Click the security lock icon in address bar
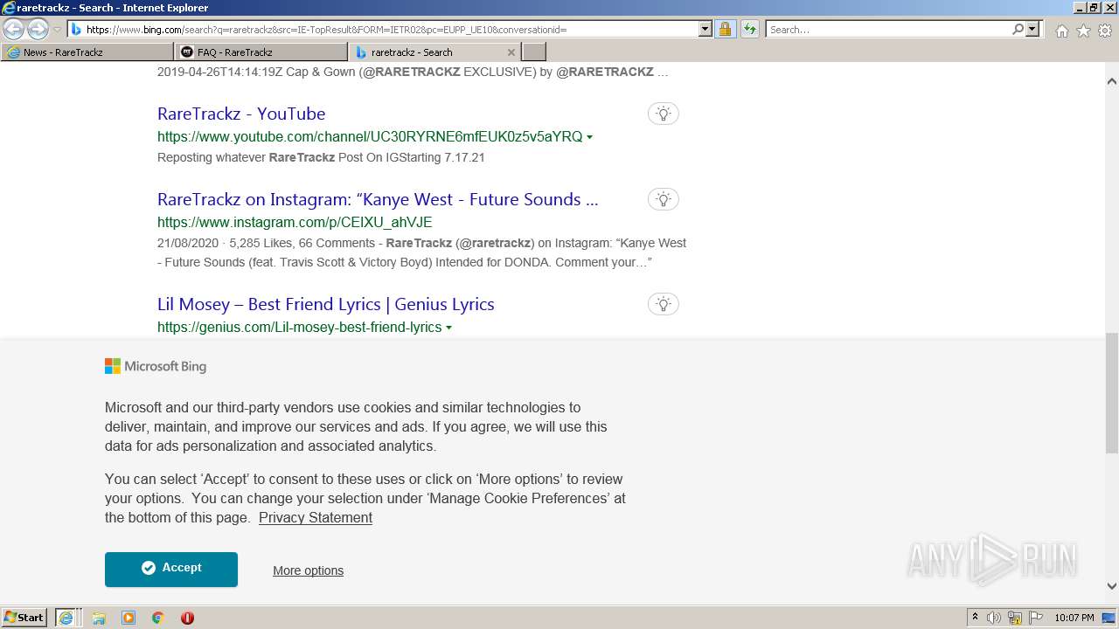The image size is (1119, 629). 725,29
